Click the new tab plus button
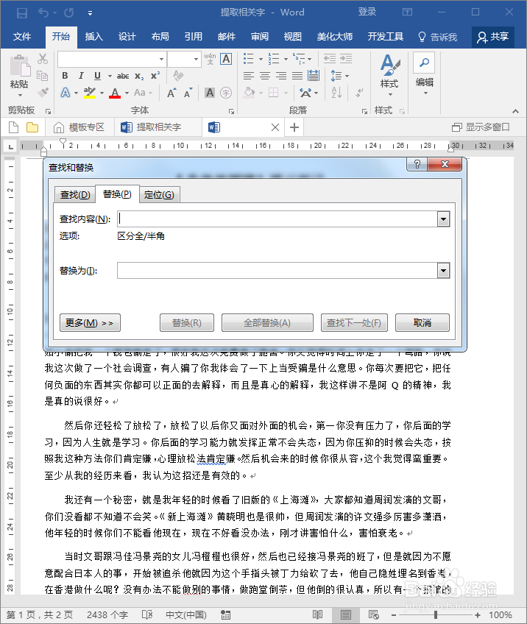Screen dimensions: 527x624 point(294,127)
